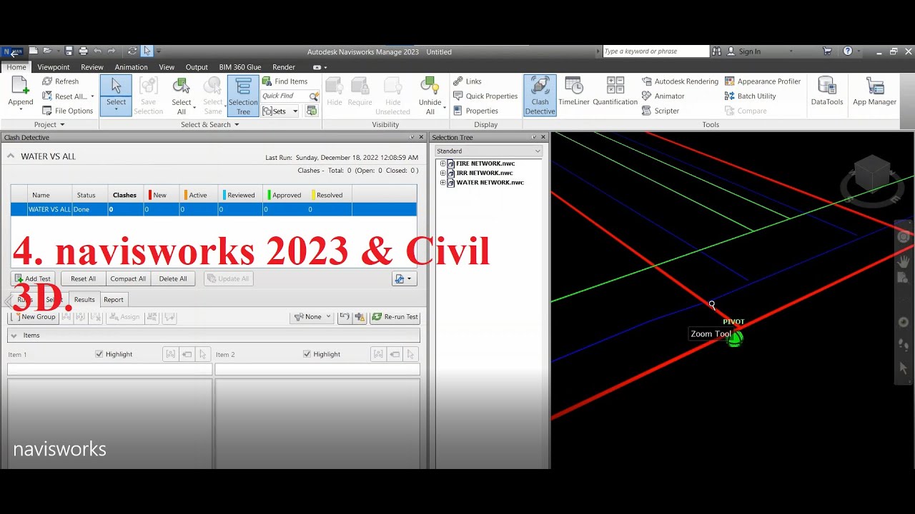Open the None grouping dropdown
The image size is (915, 514).
tap(313, 317)
